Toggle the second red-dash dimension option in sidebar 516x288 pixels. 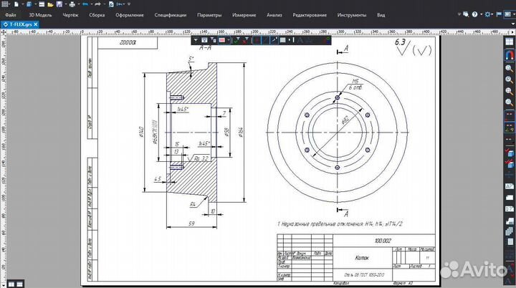pos(509,128)
